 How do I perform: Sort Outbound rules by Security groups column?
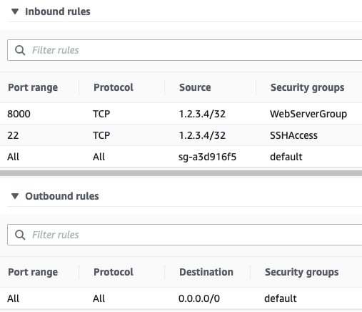[301, 272]
